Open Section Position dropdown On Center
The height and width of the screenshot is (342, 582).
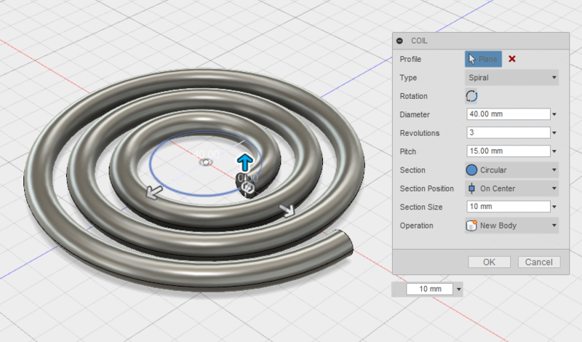pos(511,188)
